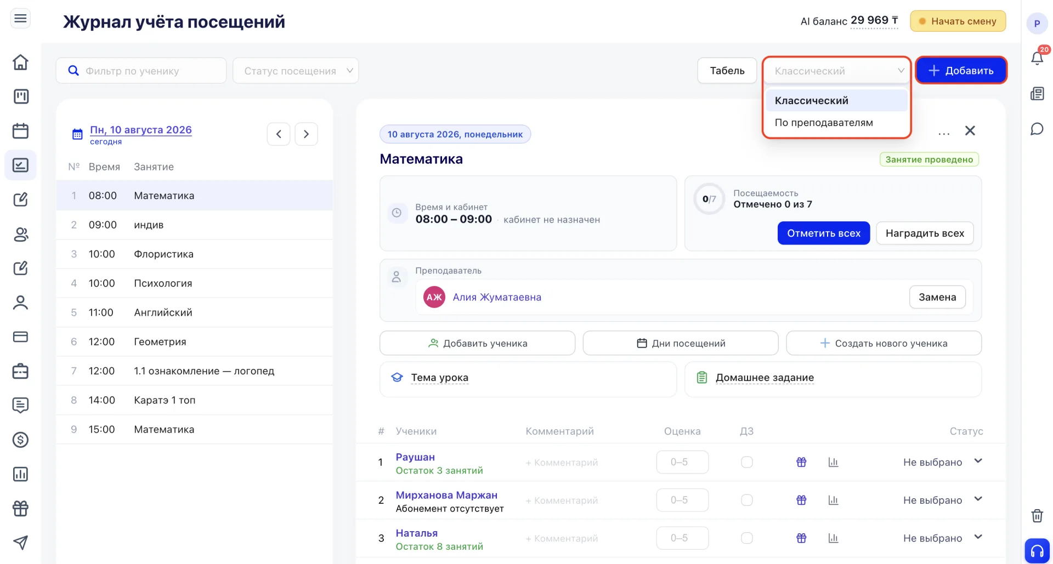Open the group of users sidebar icon

click(x=20, y=234)
